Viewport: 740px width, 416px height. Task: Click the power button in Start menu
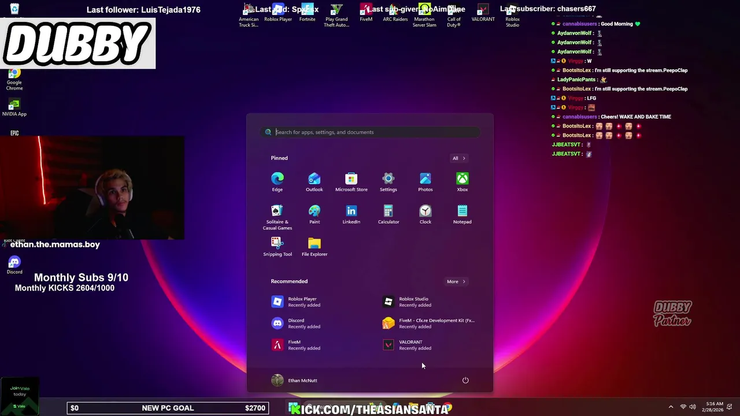click(465, 380)
